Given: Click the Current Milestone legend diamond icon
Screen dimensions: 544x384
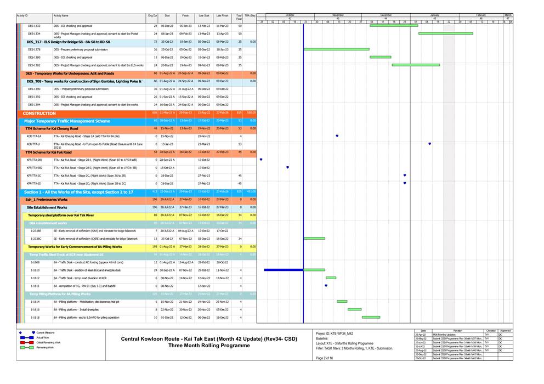Looking at the screenshot, I should tap(20, 333).
